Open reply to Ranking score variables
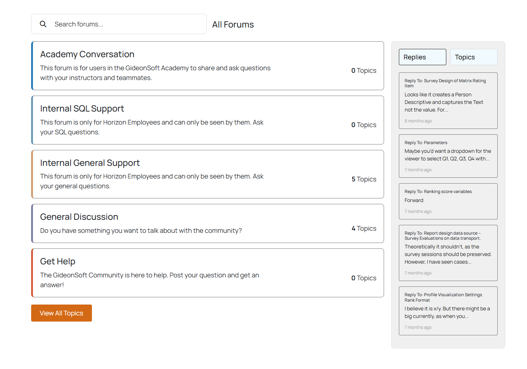The height and width of the screenshot is (369, 527). (438, 192)
